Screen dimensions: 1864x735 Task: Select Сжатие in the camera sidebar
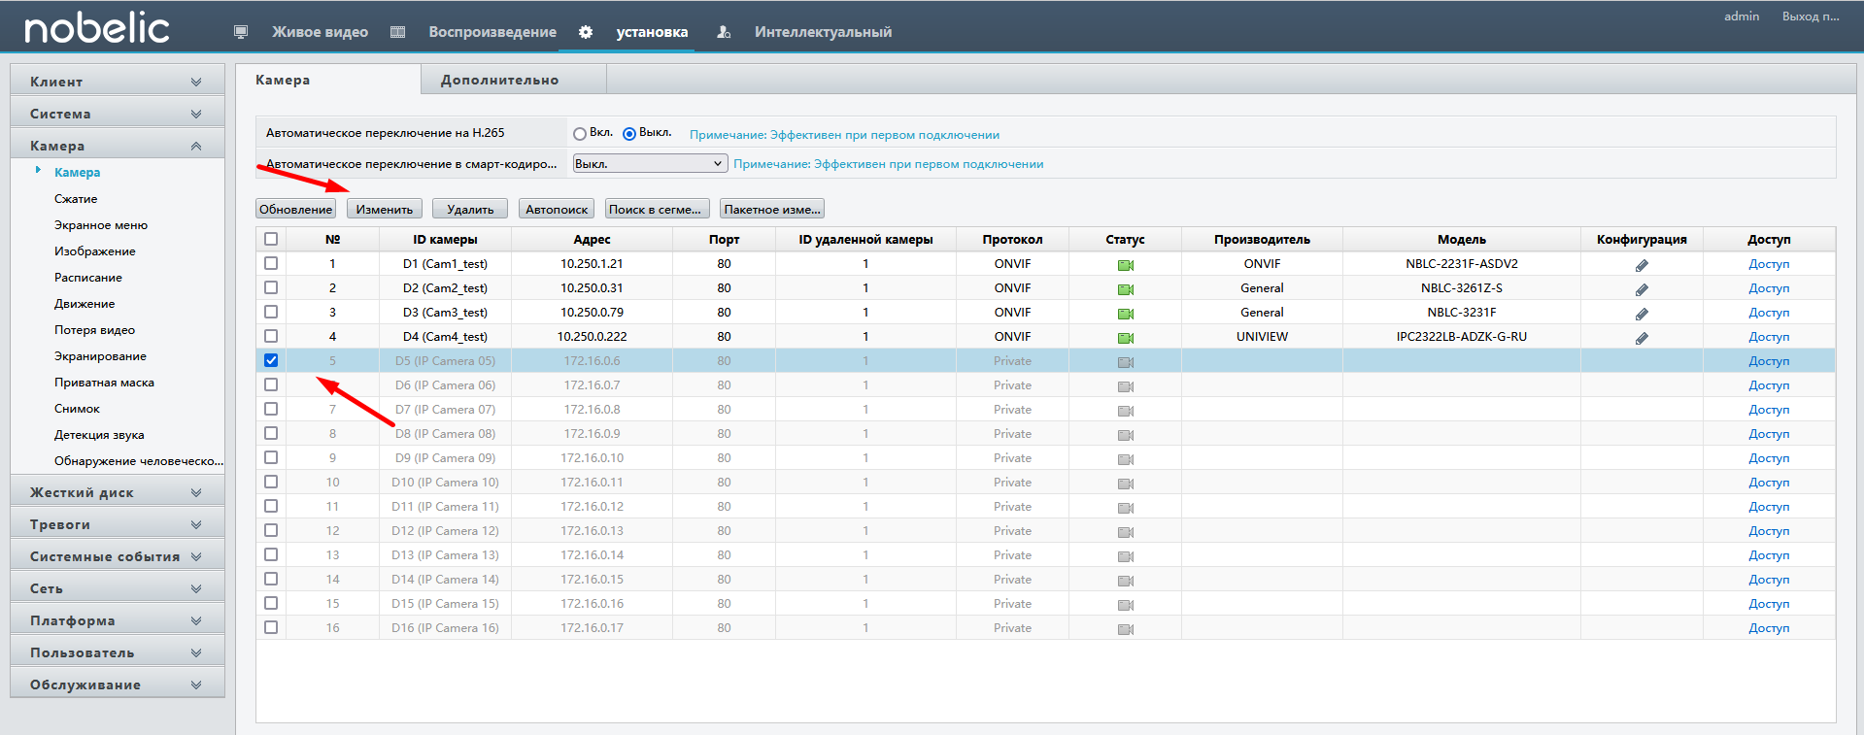click(76, 198)
